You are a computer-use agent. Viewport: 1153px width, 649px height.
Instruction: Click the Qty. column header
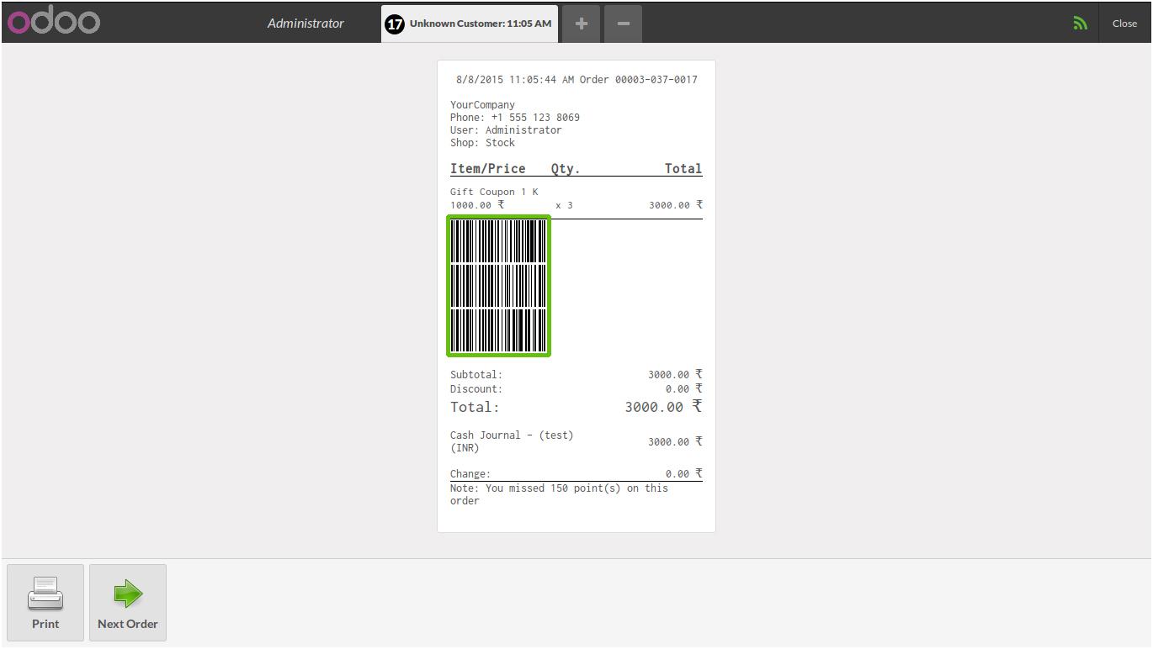[x=566, y=169]
